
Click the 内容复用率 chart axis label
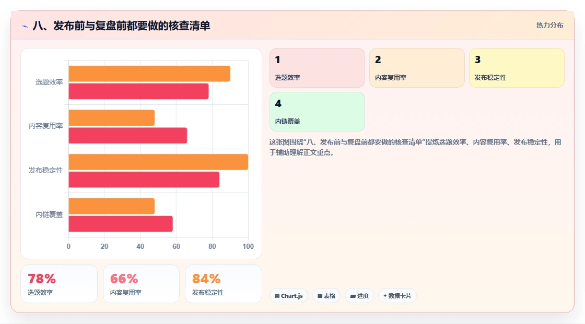pyautogui.click(x=46, y=126)
